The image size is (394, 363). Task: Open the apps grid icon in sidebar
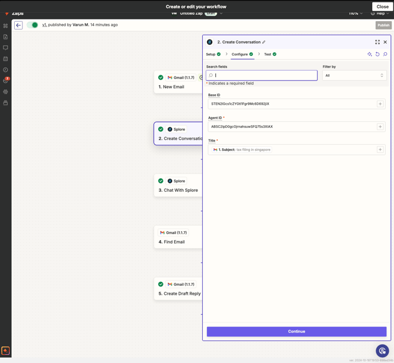[5, 26]
